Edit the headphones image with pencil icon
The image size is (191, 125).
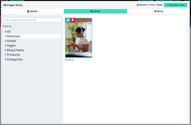tap(68, 20)
